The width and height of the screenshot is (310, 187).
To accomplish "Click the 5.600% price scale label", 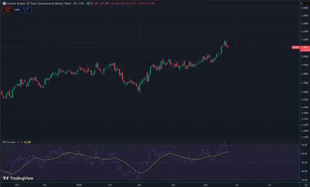I will pyautogui.click(x=305, y=8).
